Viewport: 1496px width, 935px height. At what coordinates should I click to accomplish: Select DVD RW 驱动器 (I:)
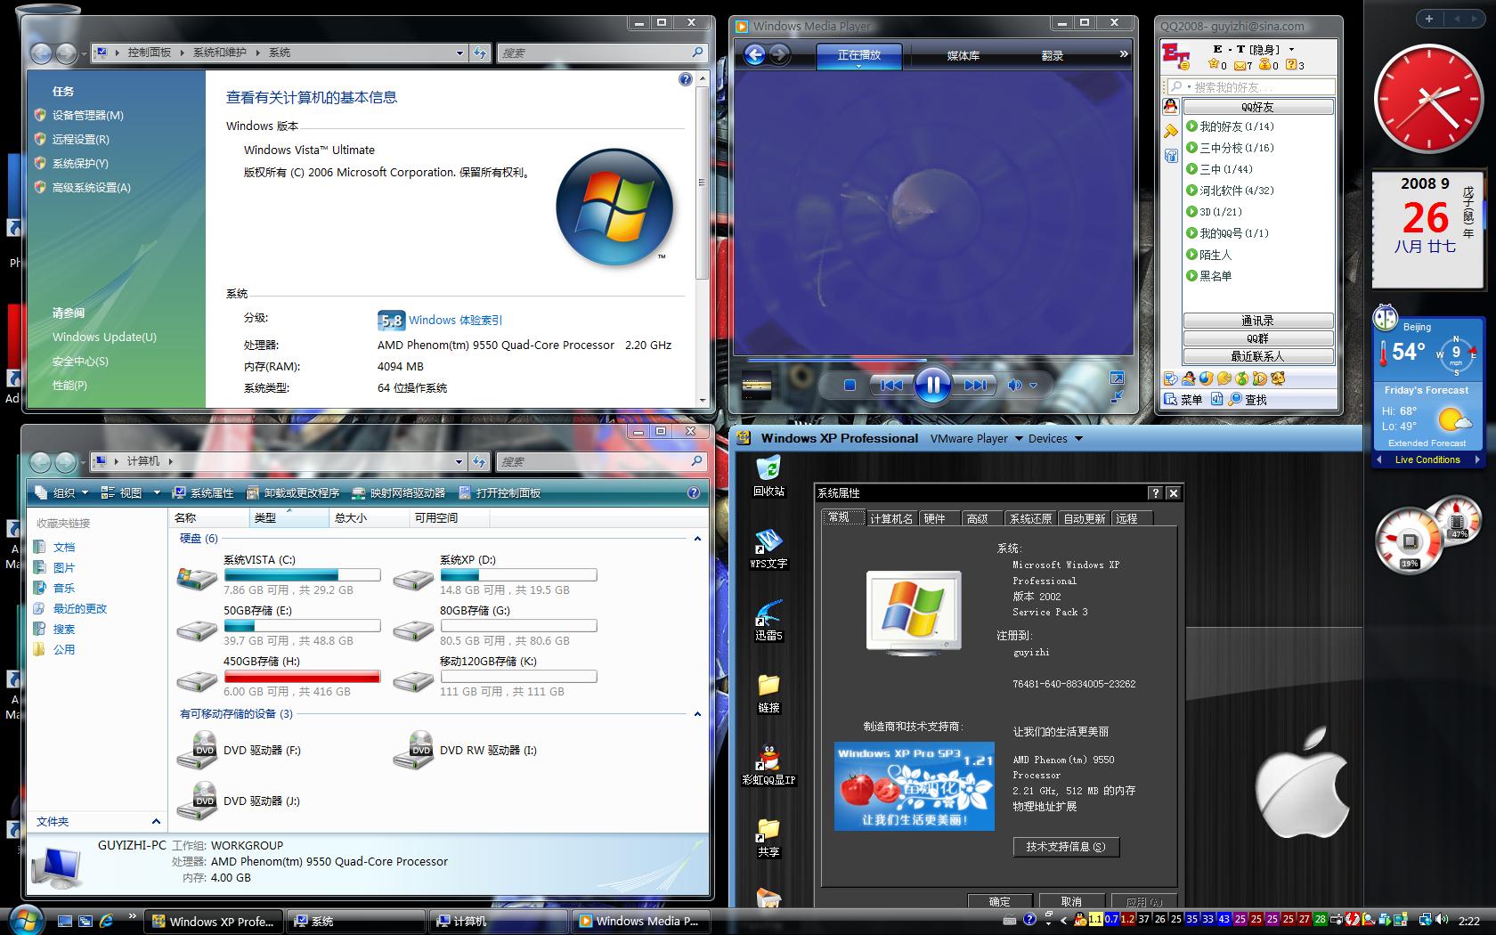(466, 751)
